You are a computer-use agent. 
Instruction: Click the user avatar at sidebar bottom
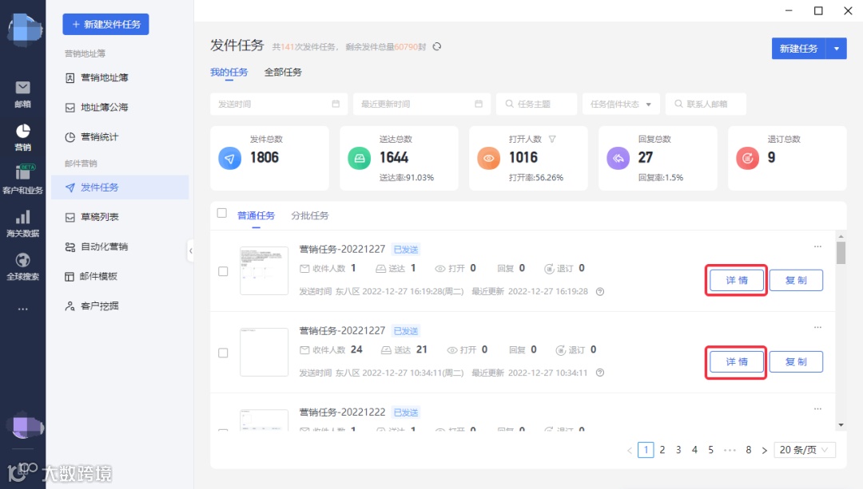coord(25,426)
